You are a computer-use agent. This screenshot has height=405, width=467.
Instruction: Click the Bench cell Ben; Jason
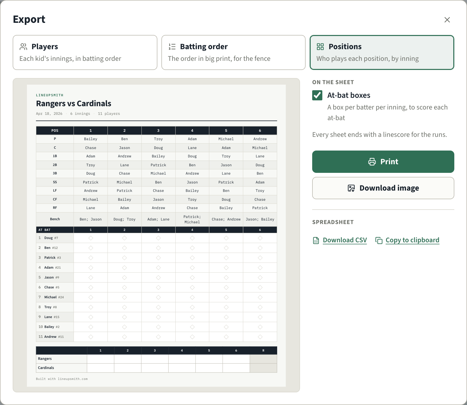(x=91, y=219)
